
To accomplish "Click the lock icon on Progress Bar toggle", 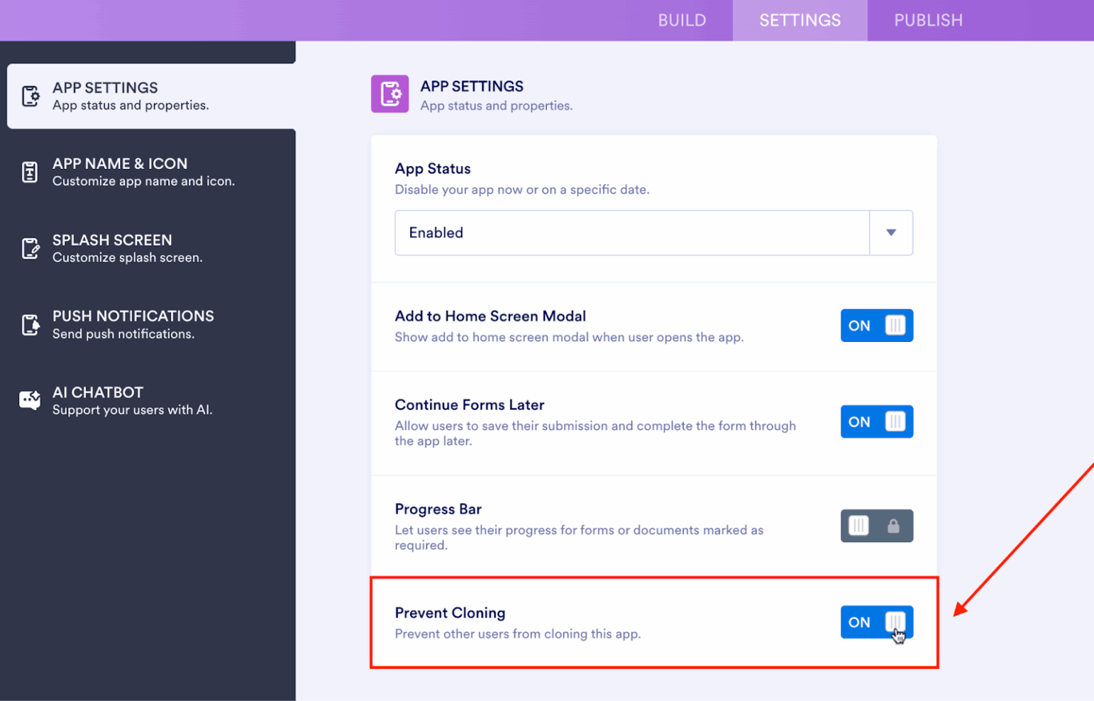I will pos(894,526).
